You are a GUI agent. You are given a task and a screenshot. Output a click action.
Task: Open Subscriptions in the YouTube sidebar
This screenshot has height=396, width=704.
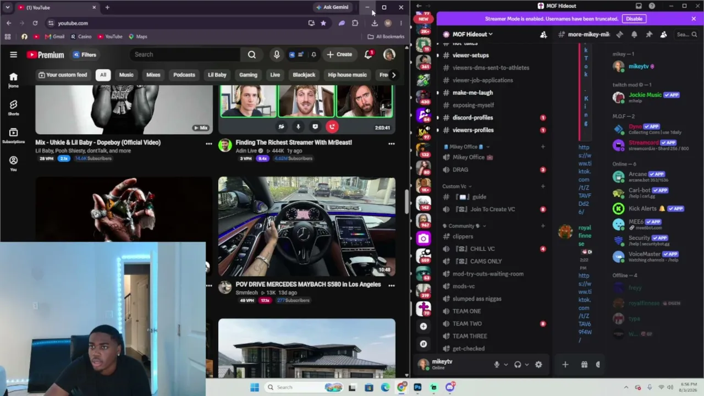13,135
